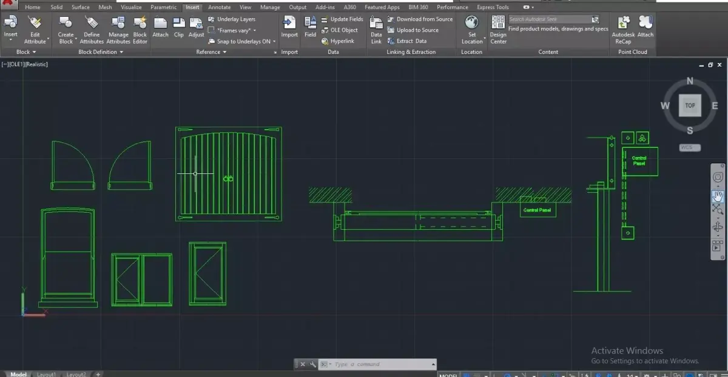Open the Performance tab
728x377 pixels.
point(452,7)
